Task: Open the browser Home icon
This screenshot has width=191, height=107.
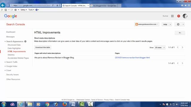Action: pyautogui.click(x=182, y=6)
